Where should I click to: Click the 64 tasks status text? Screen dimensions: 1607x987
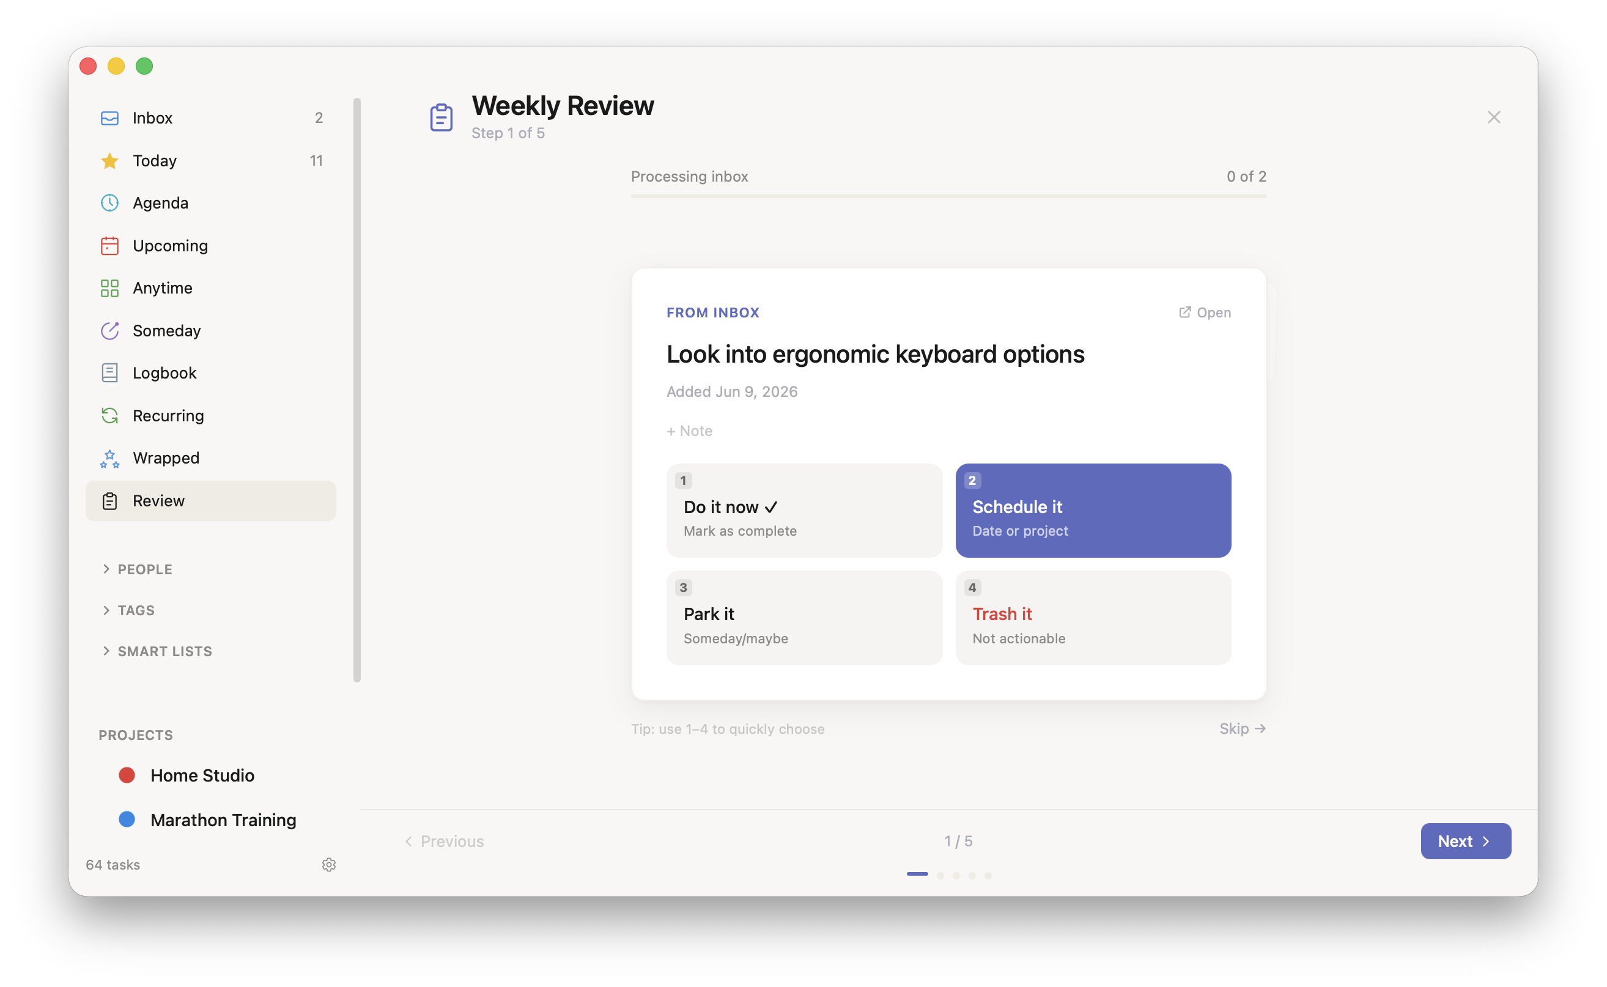(113, 864)
